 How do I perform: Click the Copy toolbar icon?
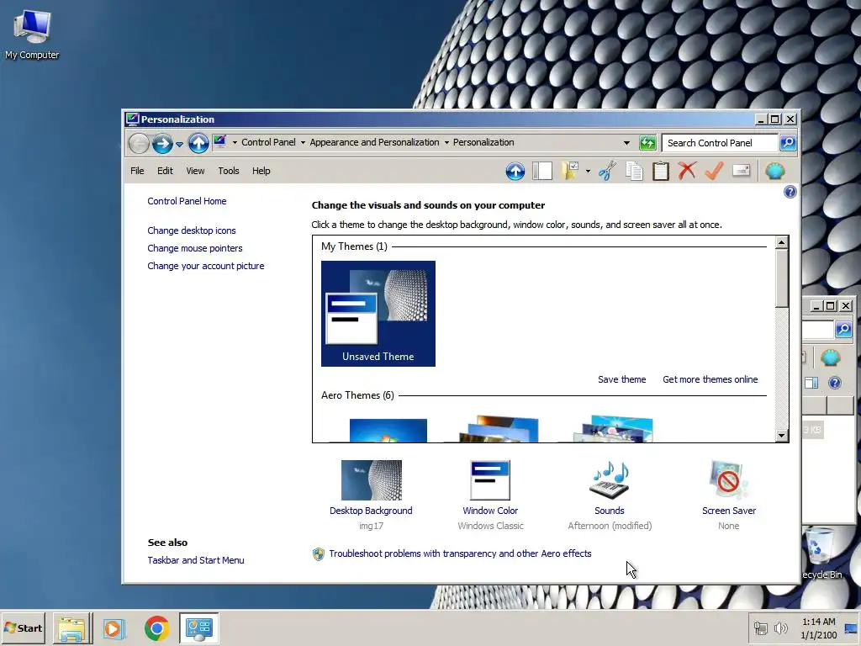(x=634, y=171)
